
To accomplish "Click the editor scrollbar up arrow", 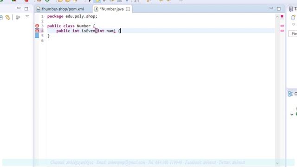I will [x=277, y=17].
